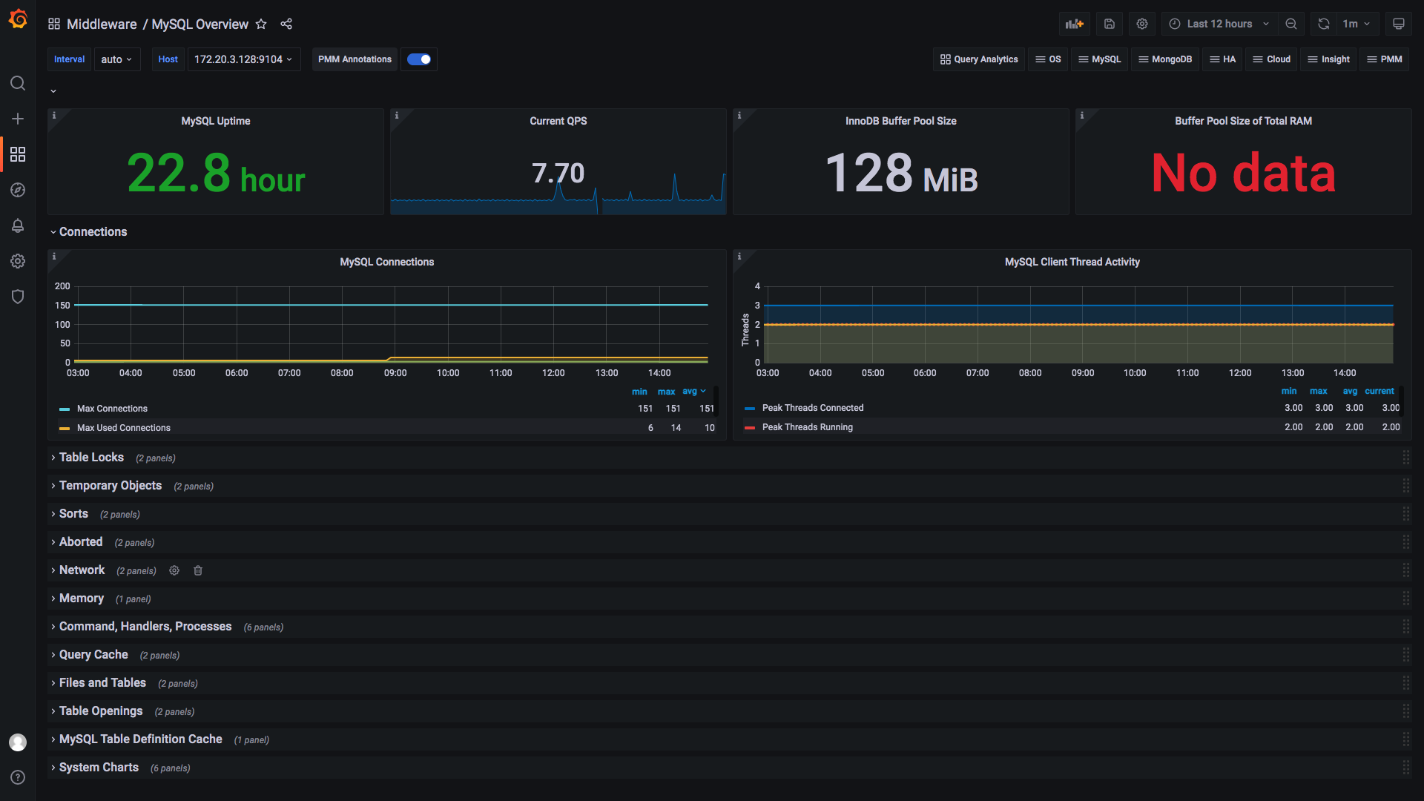The height and width of the screenshot is (801, 1424).
Task: Open the Server Admin shield icon
Action: click(x=18, y=297)
